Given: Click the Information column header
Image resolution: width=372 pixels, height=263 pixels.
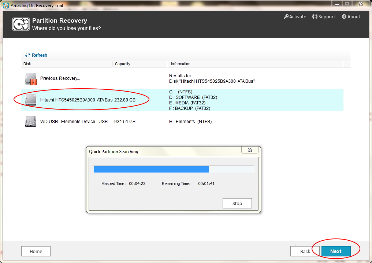Looking at the screenshot, I should pos(254,64).
